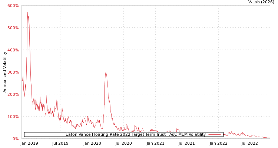278x148 pixels.
Task: Click the red legend line sample
Action: (x=215, y=135)
